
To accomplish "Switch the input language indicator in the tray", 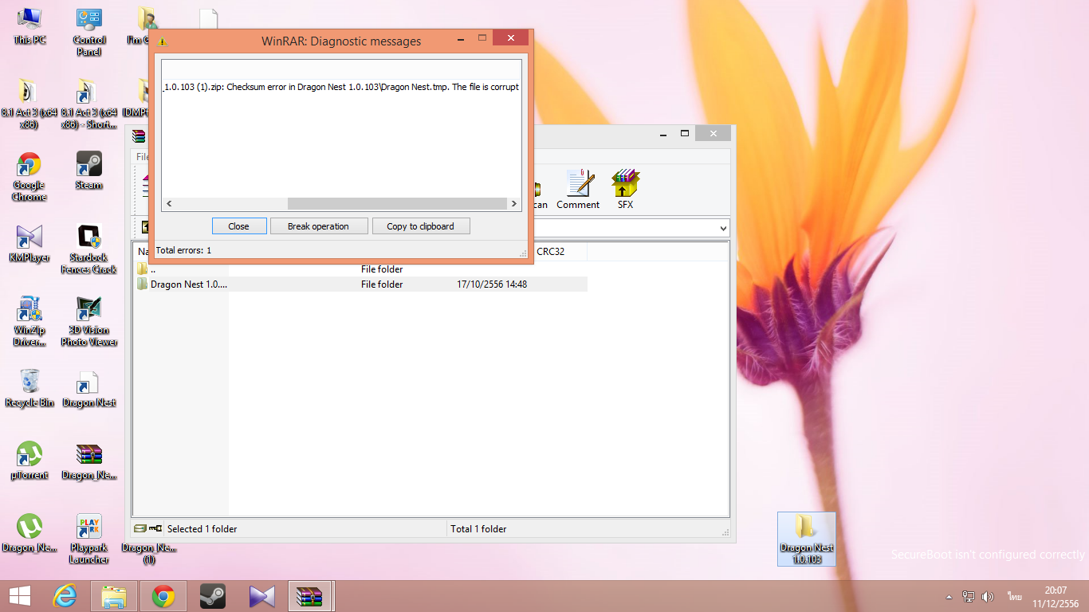I will [1015, 597].
